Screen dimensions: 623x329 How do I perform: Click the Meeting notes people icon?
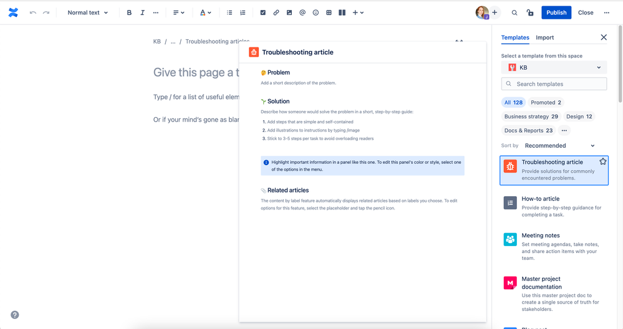(x=510, y=239)
